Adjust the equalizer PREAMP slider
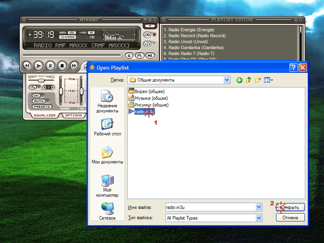 click(61, 91)
